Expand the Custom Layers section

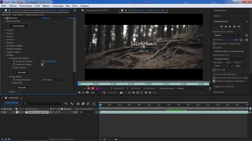pyautogui.click(x=5, y=52)
